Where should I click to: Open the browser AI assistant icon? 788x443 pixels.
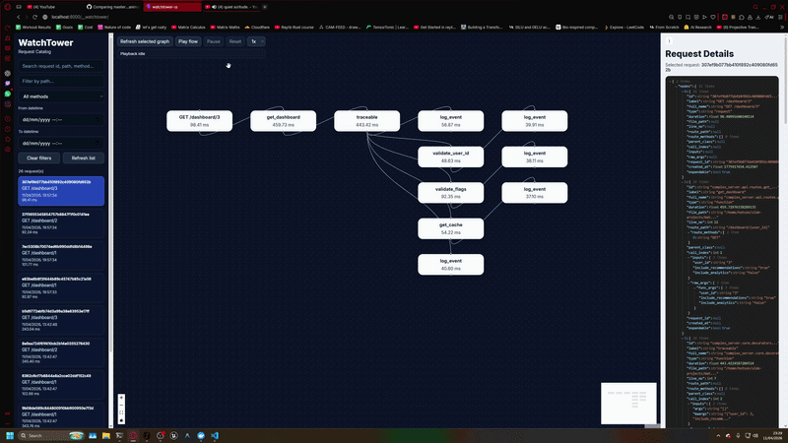[769, 17]
